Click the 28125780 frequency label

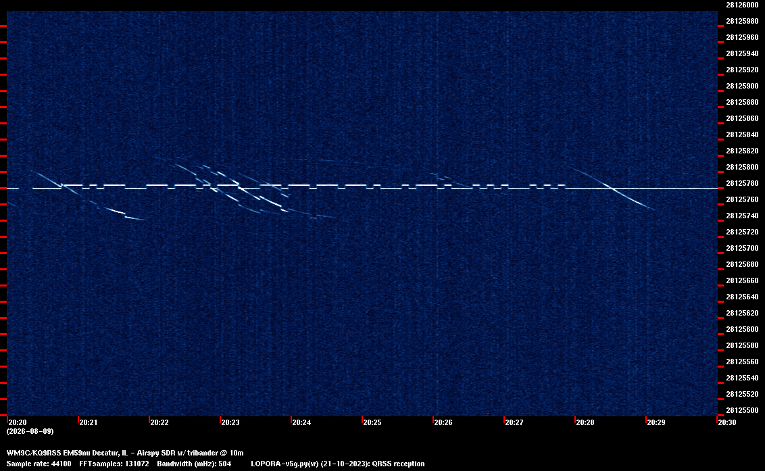[x=742, y=183]
